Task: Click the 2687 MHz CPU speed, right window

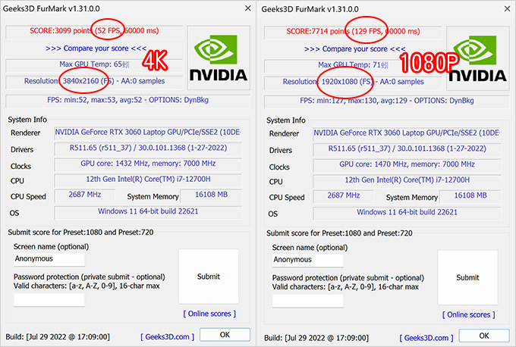Action: [x=343, y=195]
